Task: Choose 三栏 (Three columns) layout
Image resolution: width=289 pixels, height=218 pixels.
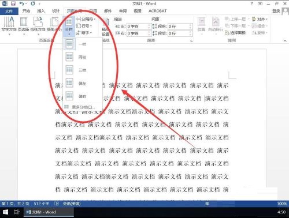Action: (83, 70)
